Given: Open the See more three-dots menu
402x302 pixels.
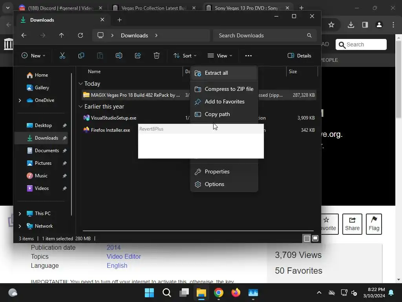Looking at the screenshot, I should click(248, 55).
